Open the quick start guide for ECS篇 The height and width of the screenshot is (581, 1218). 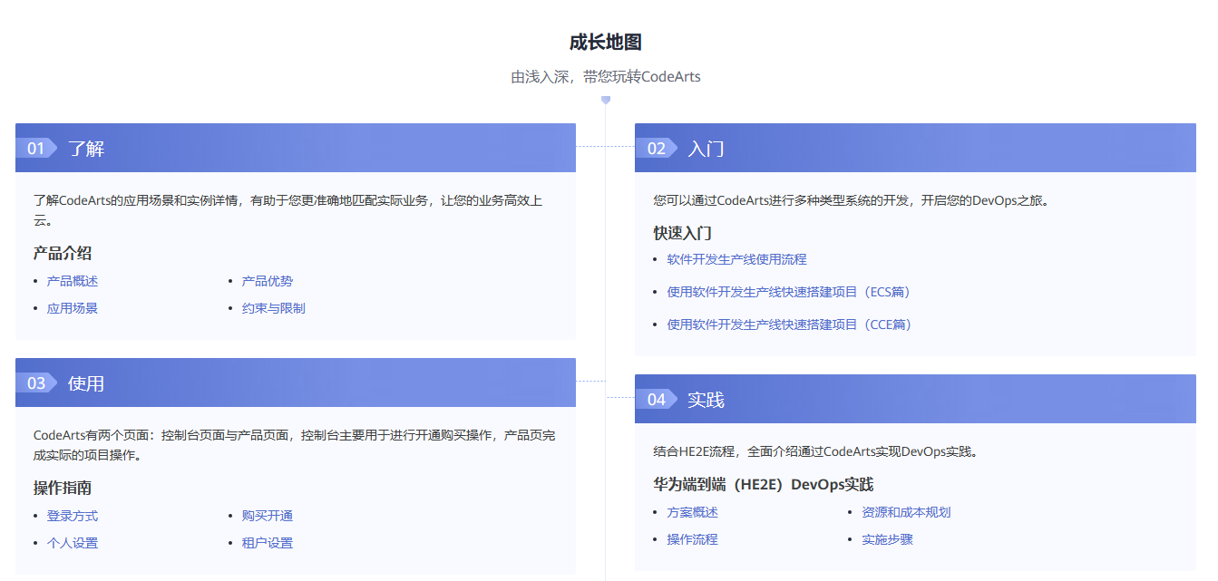point(789,292)
